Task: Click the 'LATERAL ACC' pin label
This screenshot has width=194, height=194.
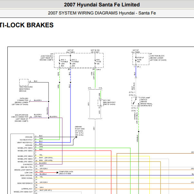Action: (x=27, y=189)
